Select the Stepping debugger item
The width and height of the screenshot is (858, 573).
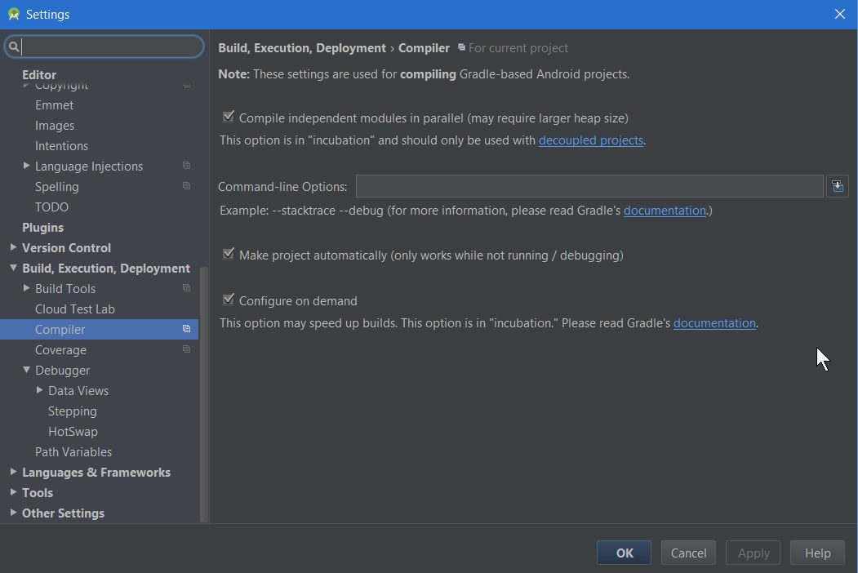click(72, 411)
